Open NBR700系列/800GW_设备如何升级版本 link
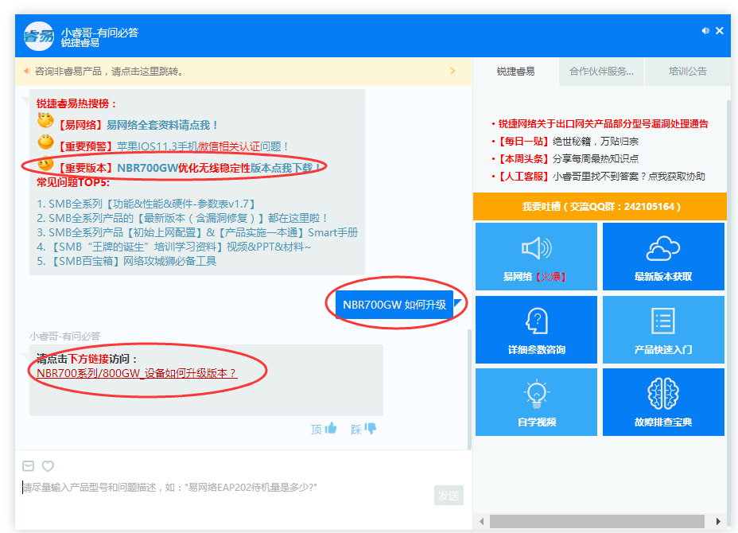 click(137, 373)
